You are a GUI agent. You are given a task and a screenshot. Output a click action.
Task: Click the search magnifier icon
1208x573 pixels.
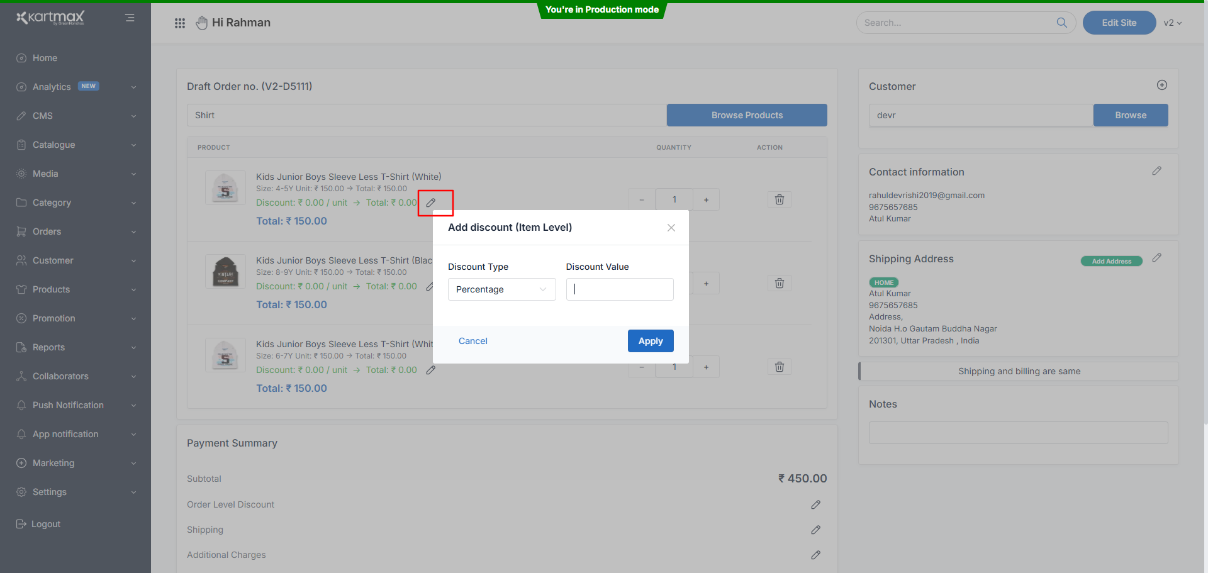click(1061, 23)
